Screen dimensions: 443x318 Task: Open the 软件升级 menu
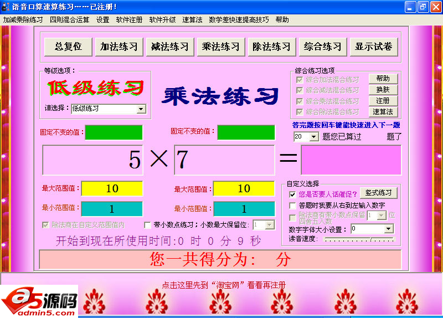[x=162, y=20]
